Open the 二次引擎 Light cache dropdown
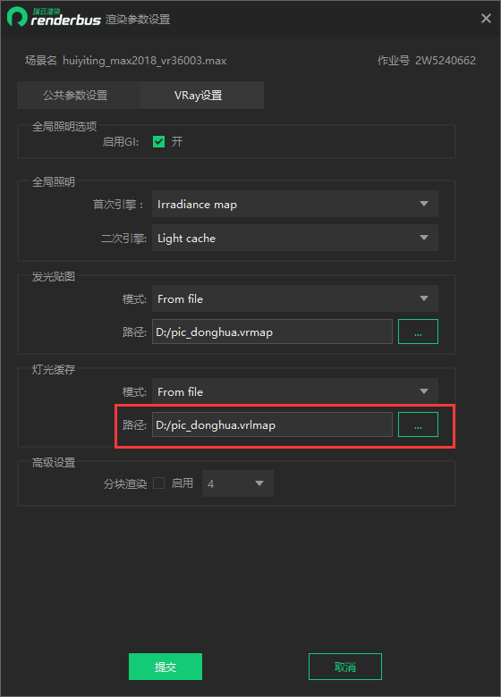The width and height of the screenshot is (501, 697). tap(295, 238)
